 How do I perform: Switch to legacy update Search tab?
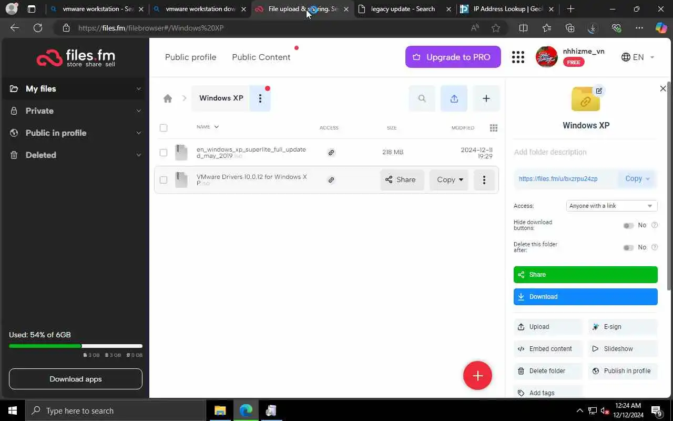(x=404, y=9)
